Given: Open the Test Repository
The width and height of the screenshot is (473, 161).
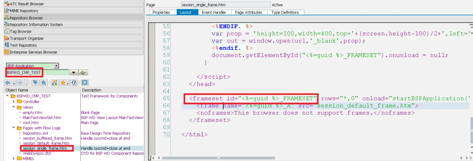Looking at the screenshot, I should pyautogui.click(x=73, y=45).
